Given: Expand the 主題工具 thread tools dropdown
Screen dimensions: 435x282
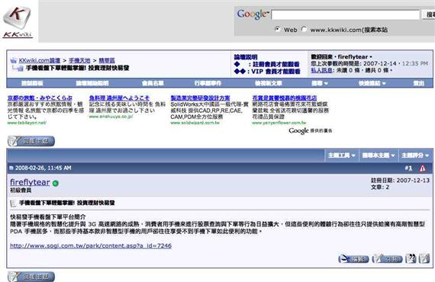Looking at the screenshot, I should click(341, 155).
